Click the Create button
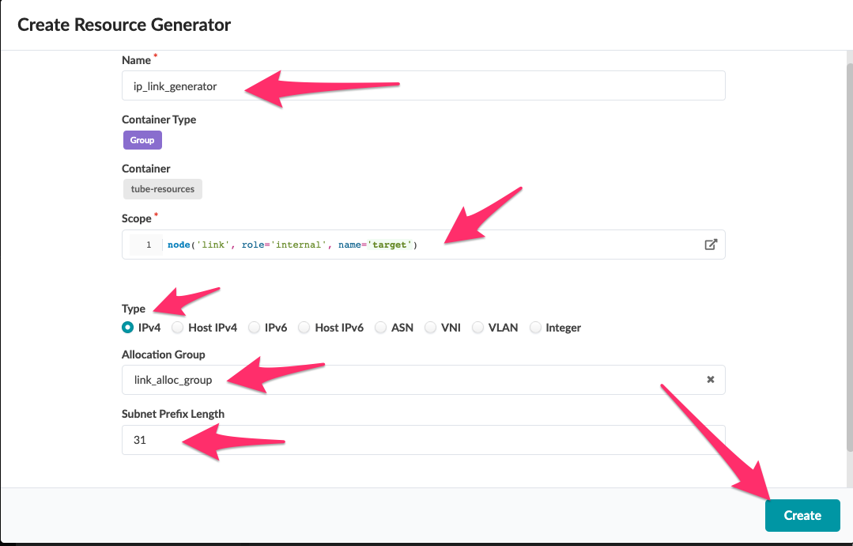This screenshot has height=546, width=853. coord(802,515)
